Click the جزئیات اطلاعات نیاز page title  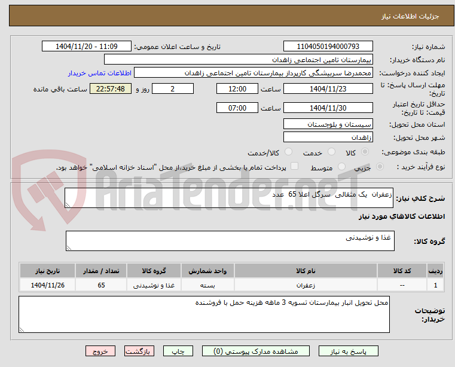[410, 16]
